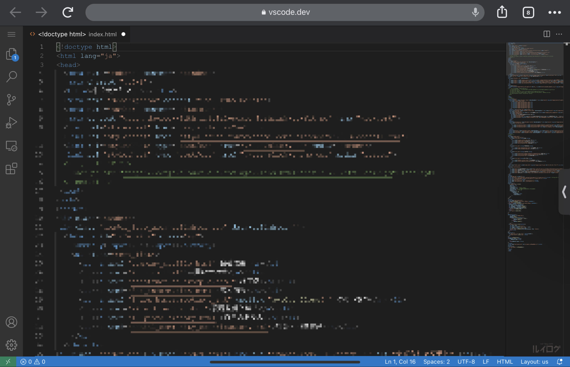570x367 pixels.
Task: Show all tabs via the browser tab counter
Action: point(529,12)
